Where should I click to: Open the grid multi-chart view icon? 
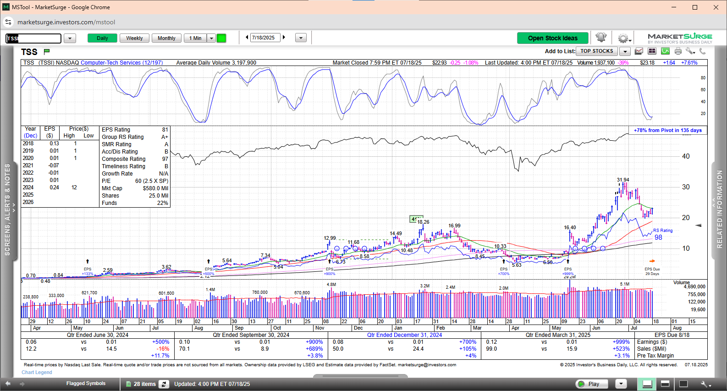click(x=652, y=51)
